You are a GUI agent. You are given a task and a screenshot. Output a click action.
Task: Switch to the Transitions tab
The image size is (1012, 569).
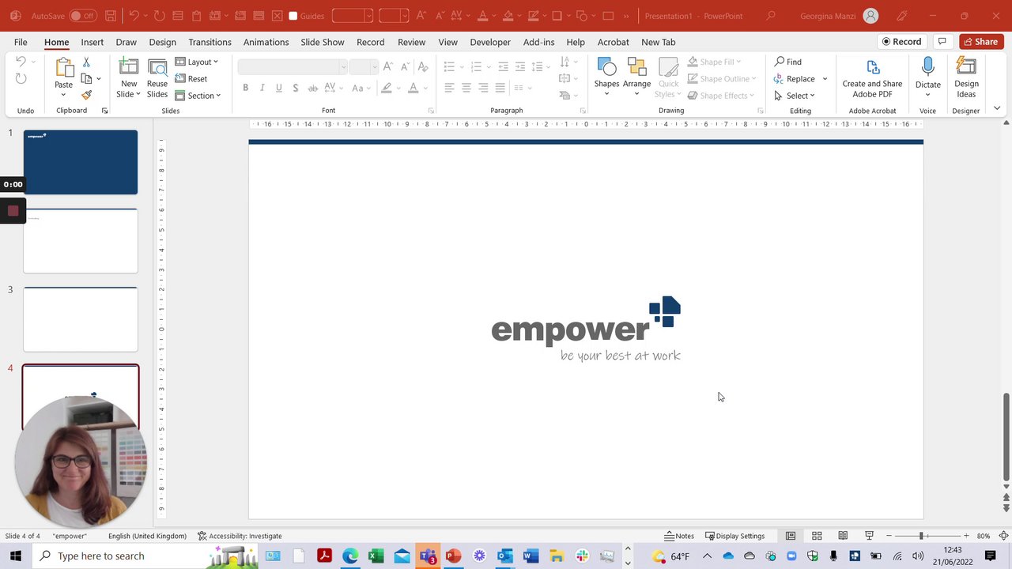tap(210, 42)
